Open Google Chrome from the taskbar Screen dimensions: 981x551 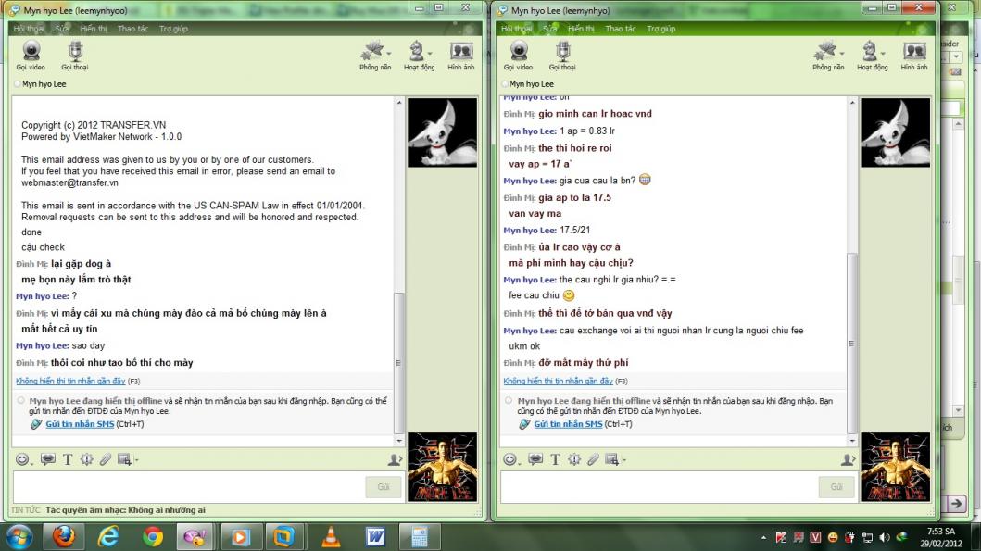coord(152,536)
